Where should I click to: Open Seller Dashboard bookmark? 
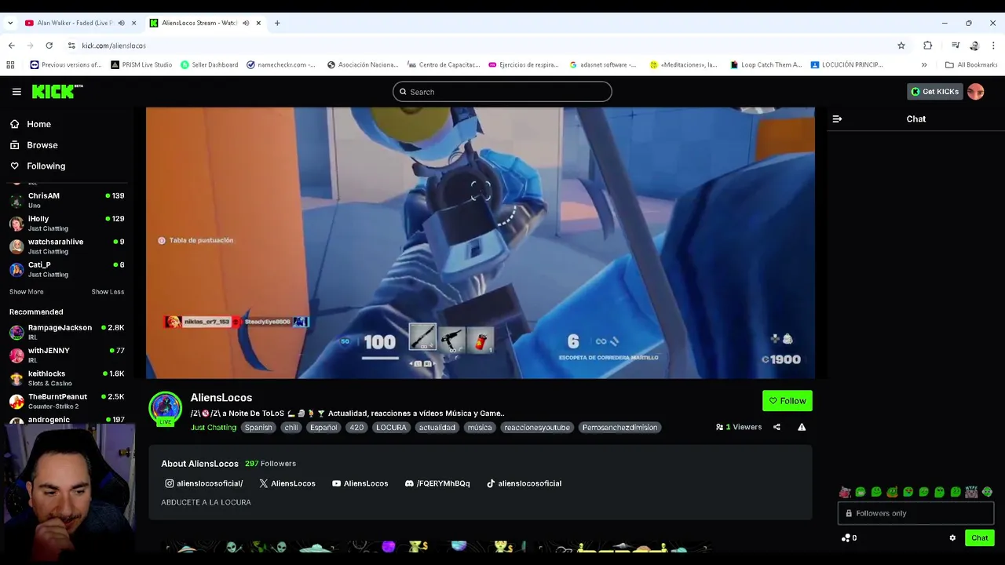click(209, 65)
